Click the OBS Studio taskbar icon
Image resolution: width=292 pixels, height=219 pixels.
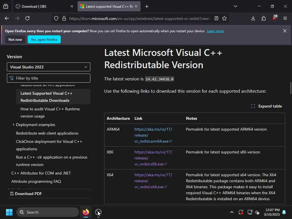tap(98, 212)
